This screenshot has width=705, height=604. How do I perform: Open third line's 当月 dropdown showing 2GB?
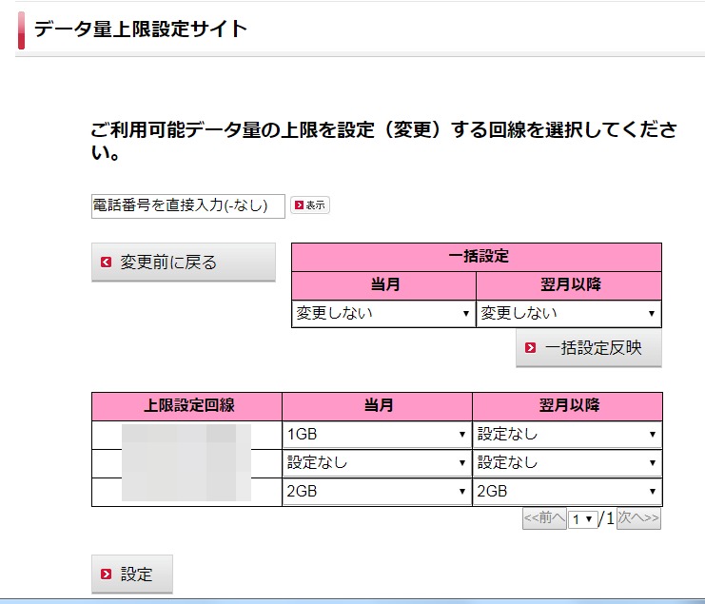coord(377,492)
